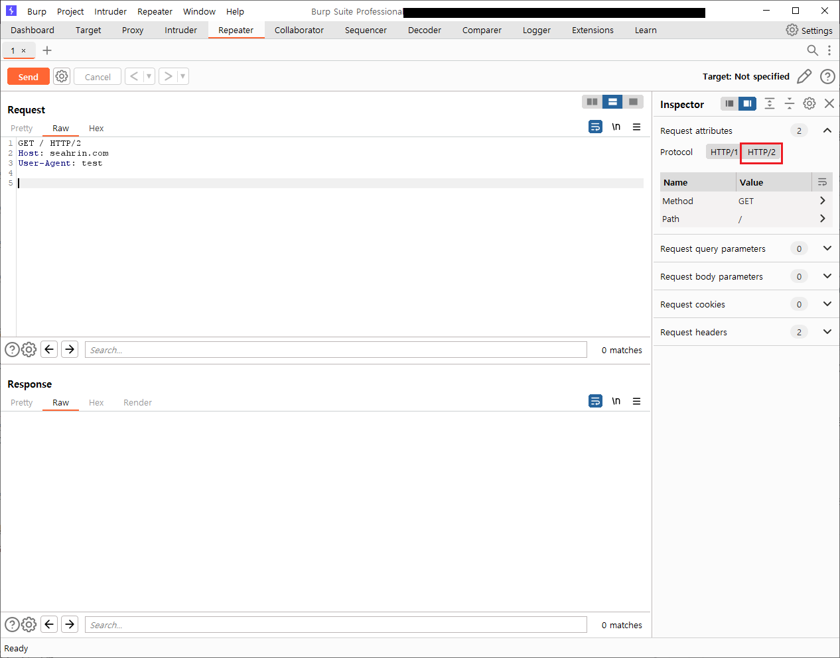
Task: Select side-by-side layout view
Action: pos(593,101)
